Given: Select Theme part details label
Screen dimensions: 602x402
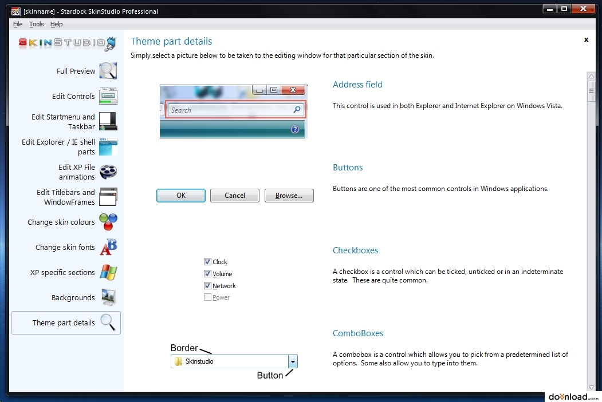Looking at the screenshot, I should click(x=64, y=323).
